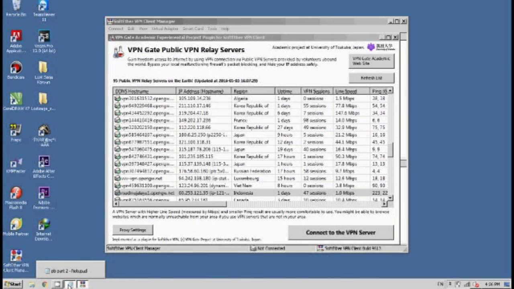Sort by IP Address (Hostname) column header
The height and width of the screenshot is (289, 514).
[x=204, y=91]
